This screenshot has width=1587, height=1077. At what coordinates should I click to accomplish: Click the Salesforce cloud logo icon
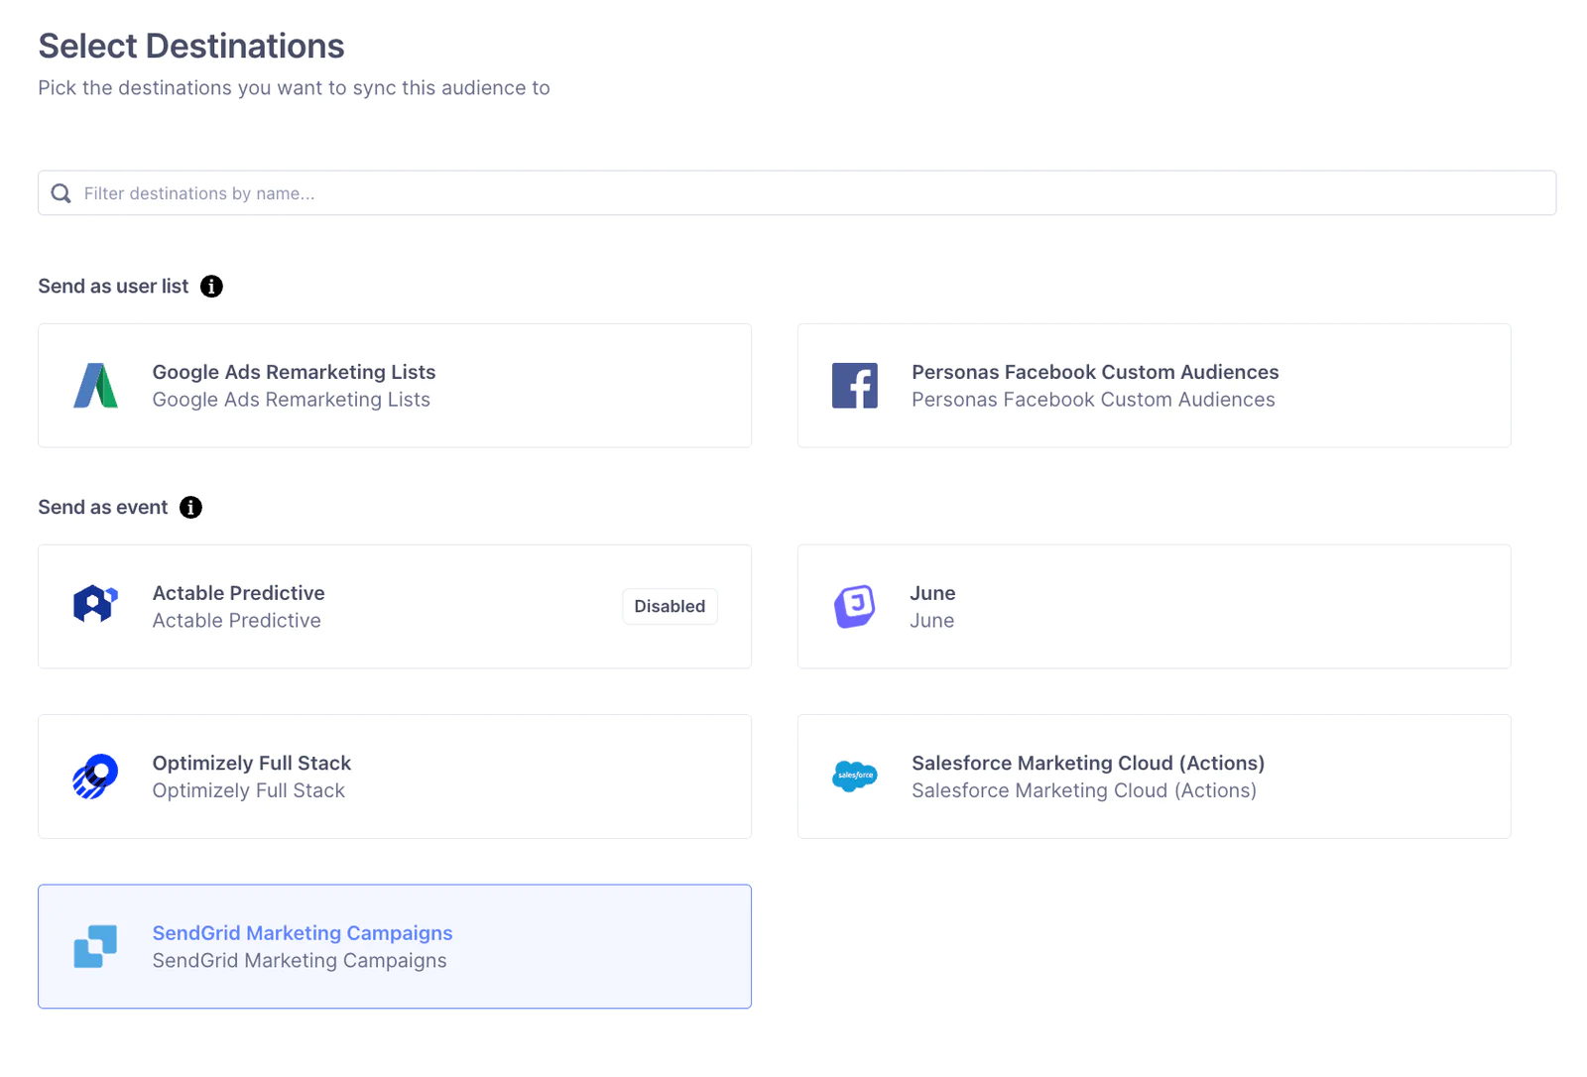[855, 776]
